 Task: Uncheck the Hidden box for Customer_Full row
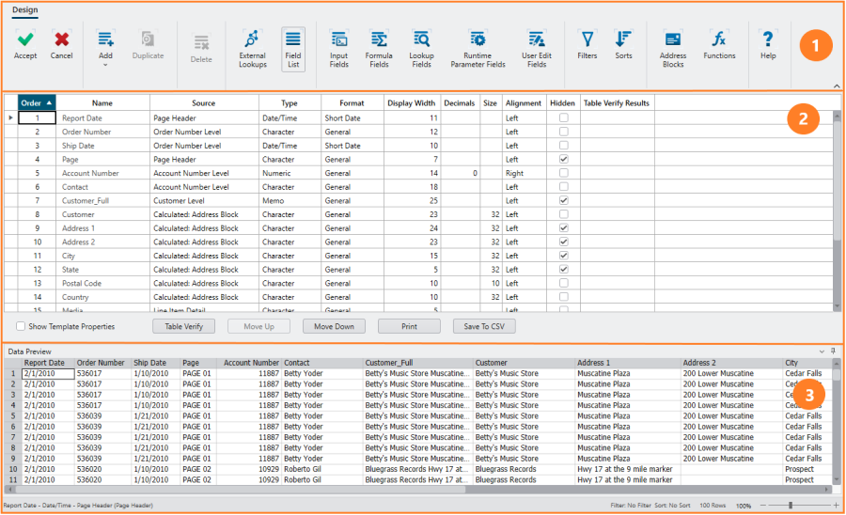click(x=563, y=200)
